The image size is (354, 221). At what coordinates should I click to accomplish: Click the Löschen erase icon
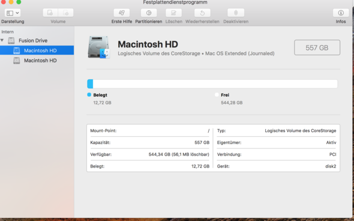(173, 13)
